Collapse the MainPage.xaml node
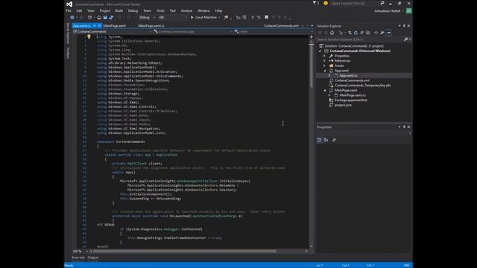The width and height of the screenshot is (477, 268). 325,90
